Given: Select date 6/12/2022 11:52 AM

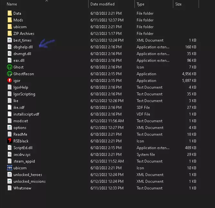Looking at the screenshot, I should (107, 161).
